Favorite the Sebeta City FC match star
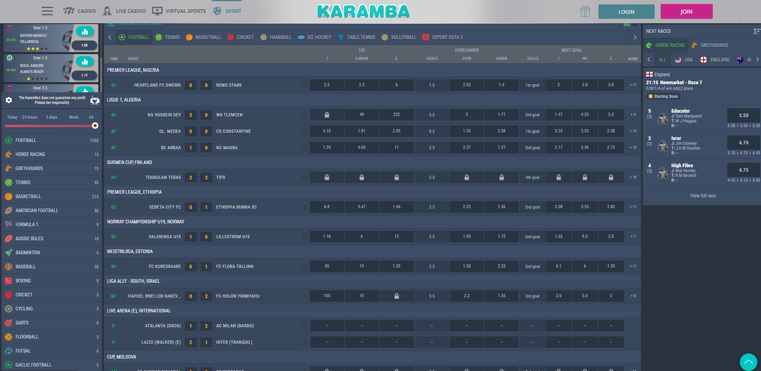Image resolution: width=761 pixels, height=371 pixels. (305, 207)
